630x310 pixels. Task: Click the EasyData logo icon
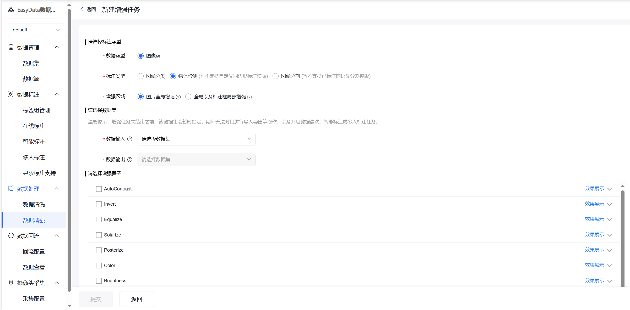[x=11, y=9]
